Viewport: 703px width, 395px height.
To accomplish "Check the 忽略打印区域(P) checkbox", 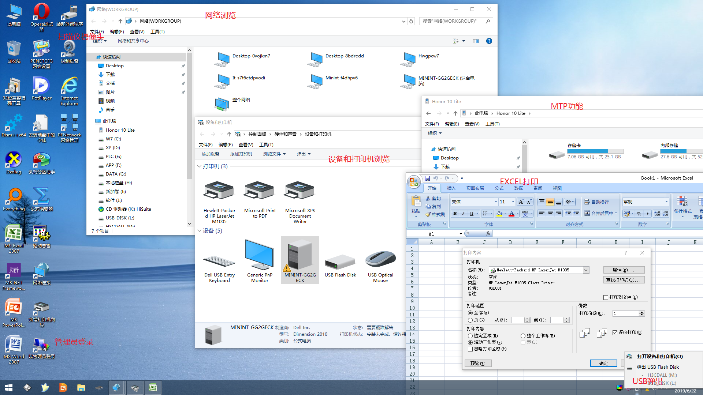I will point(470,349).
